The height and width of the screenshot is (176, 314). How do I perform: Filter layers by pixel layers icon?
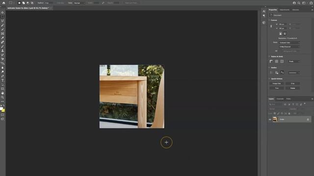(x=285, y=104)
